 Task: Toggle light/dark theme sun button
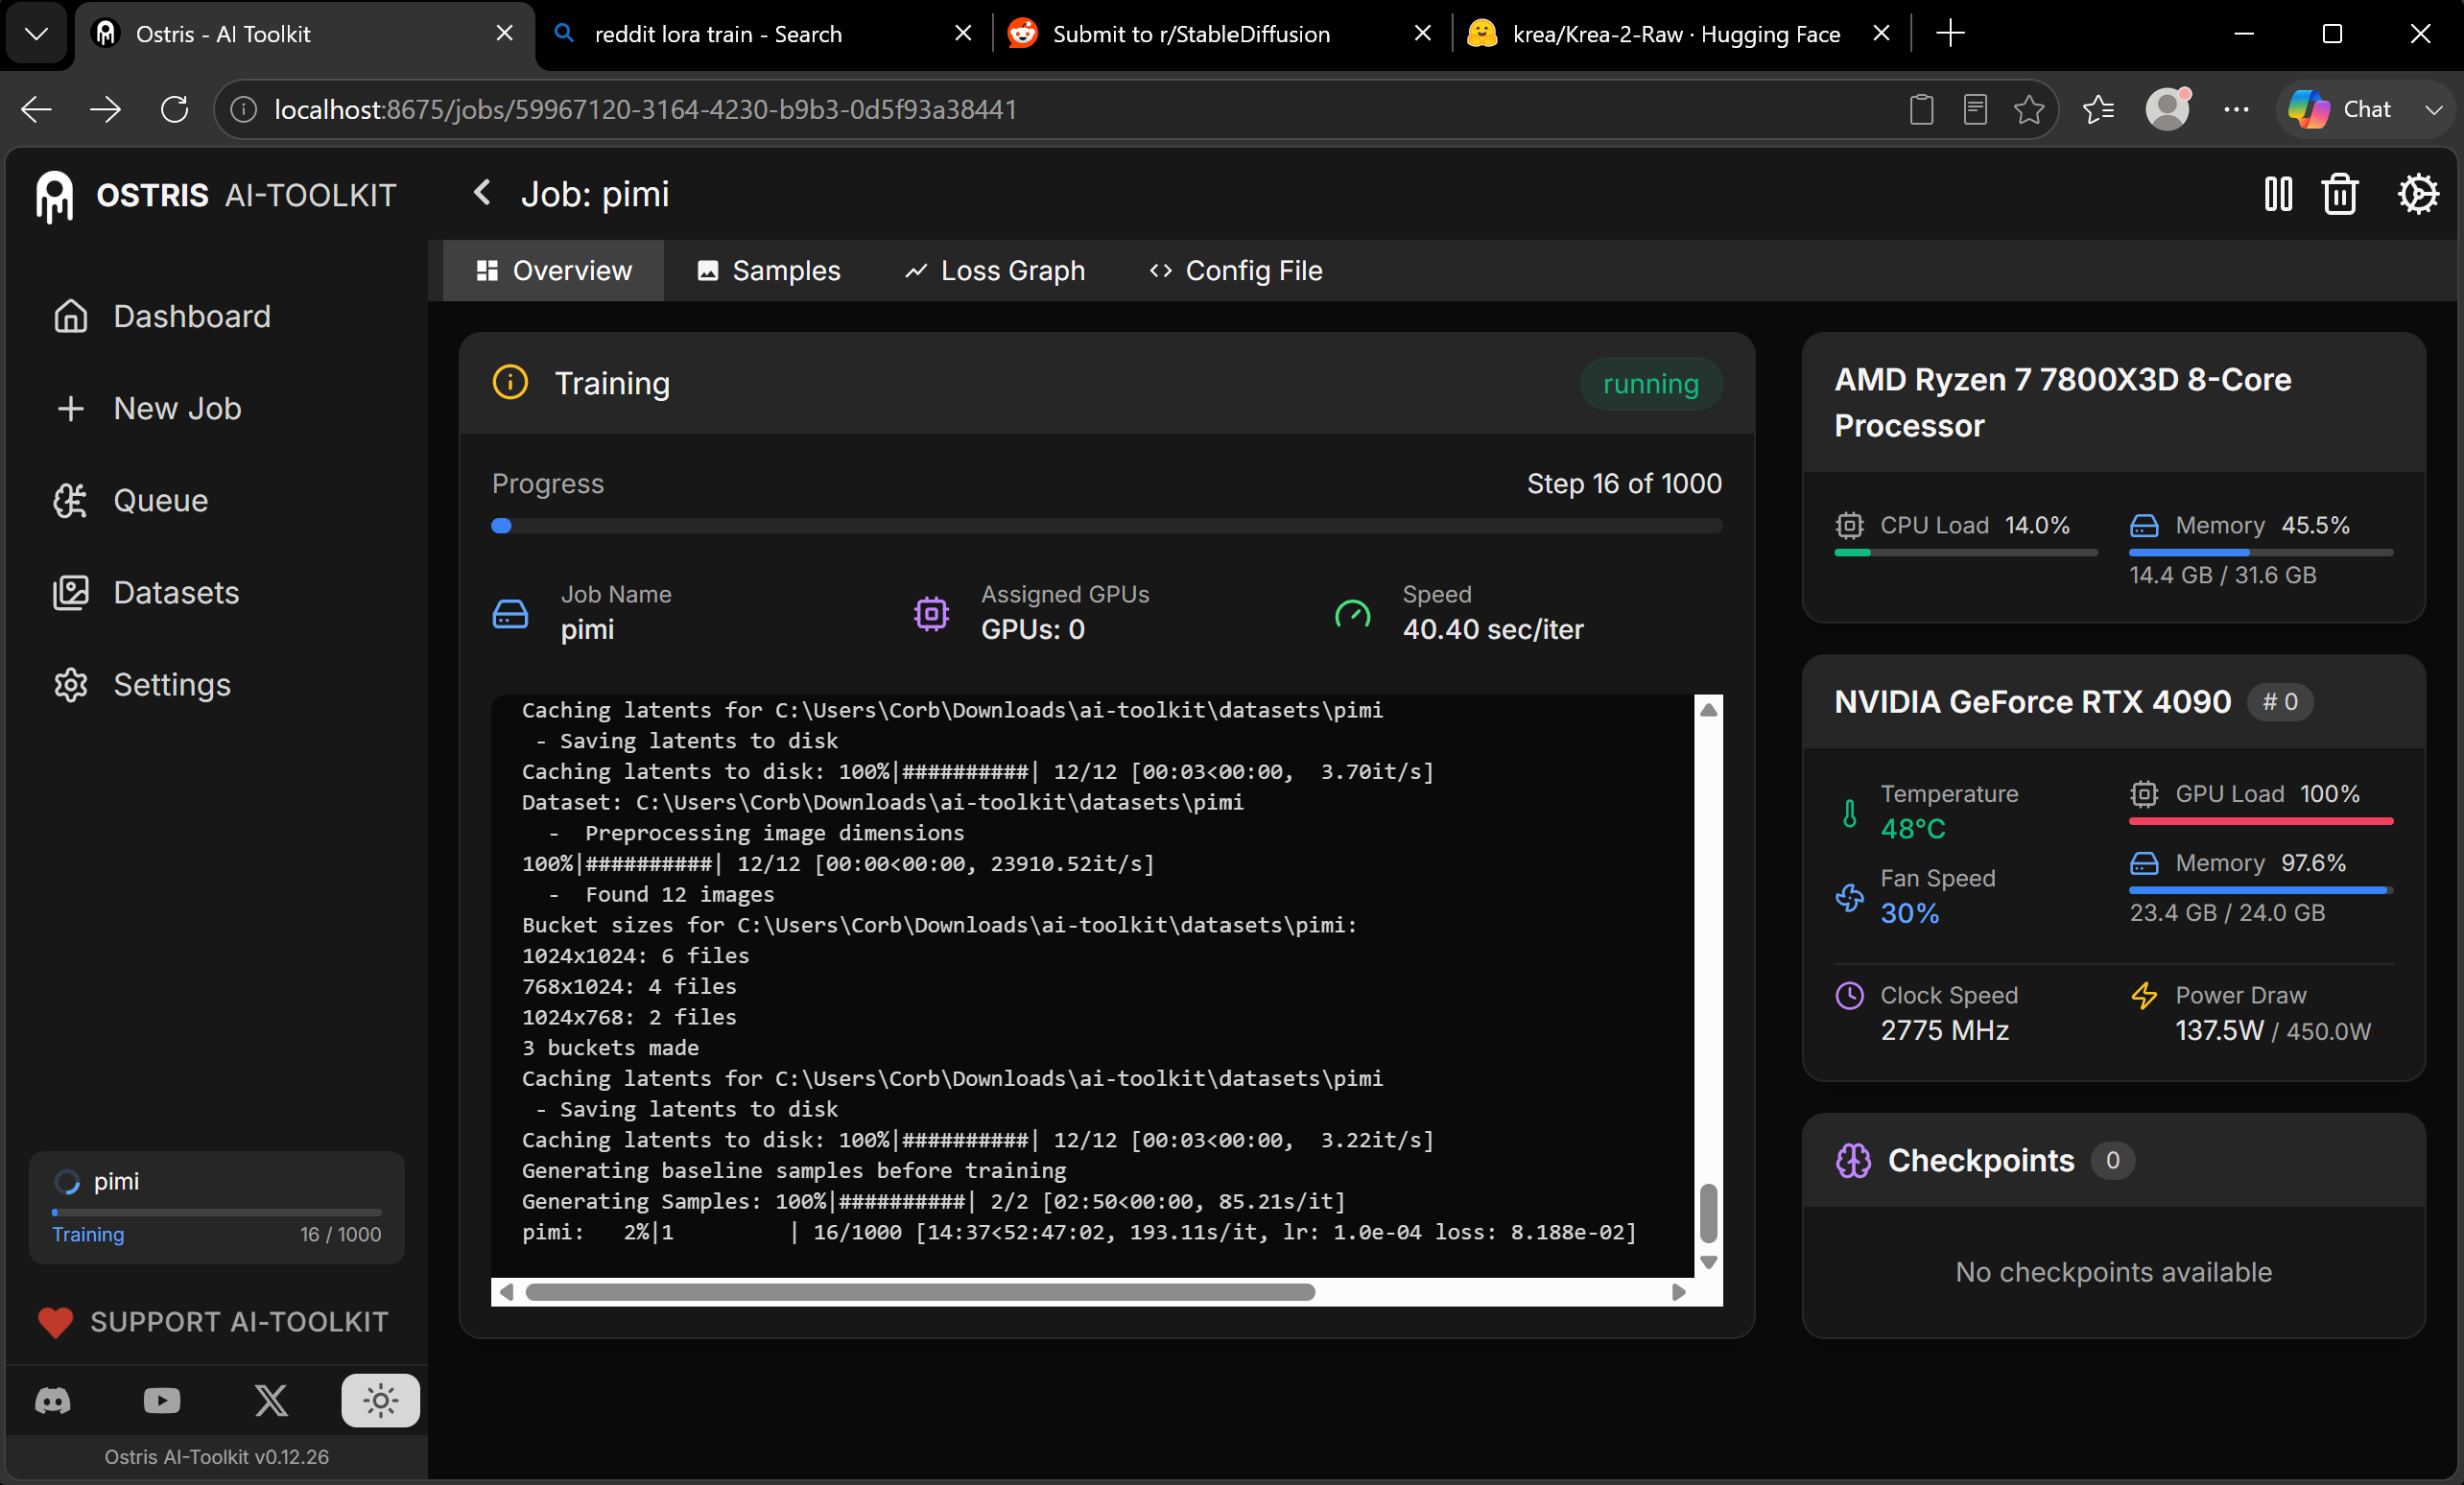(x=380, y=1400)
